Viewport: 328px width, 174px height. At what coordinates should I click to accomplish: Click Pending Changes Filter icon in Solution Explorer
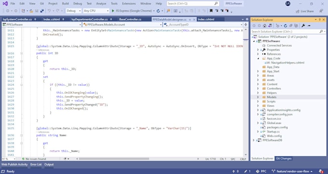(x=277, y=25)
